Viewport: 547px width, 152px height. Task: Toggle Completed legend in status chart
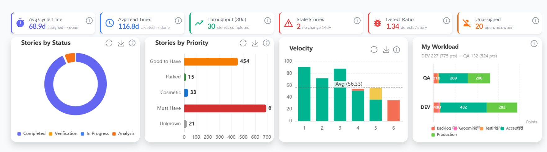click(x=31, y=133)
